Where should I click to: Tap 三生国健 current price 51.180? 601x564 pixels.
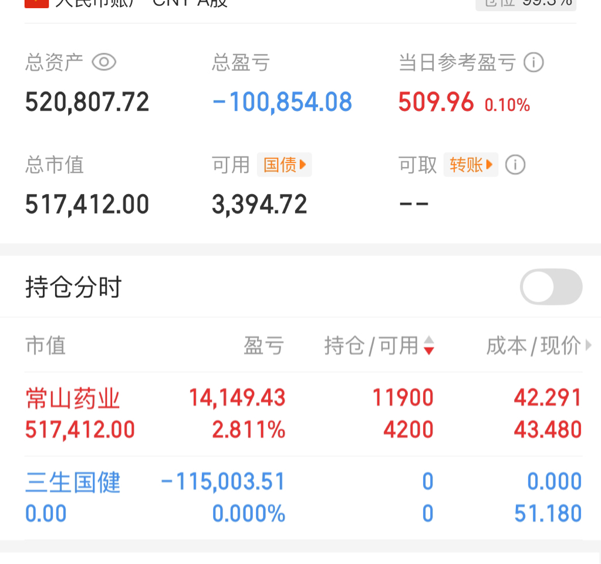[548, 514]
